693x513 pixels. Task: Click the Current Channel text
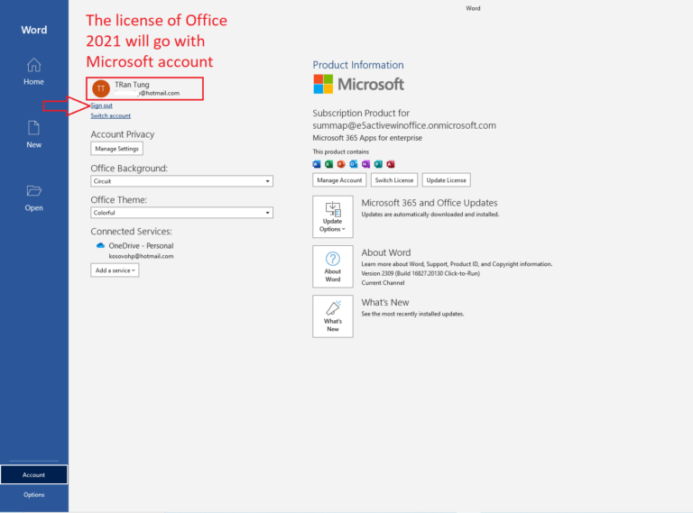(383, 282)
